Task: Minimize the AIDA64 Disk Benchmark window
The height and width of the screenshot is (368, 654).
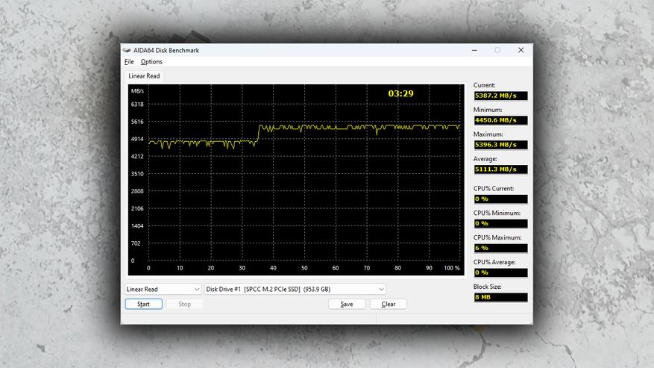Action: (x=474, y=50)
